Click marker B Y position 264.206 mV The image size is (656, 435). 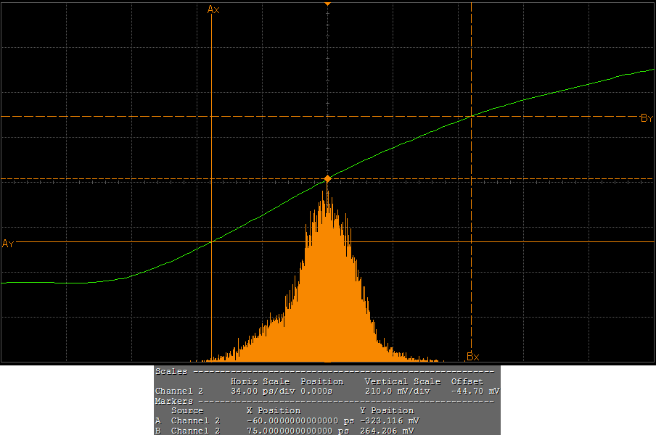point(388,431)
